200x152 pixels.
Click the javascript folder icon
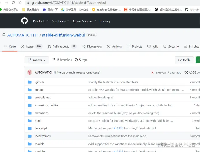coord(30,128)
